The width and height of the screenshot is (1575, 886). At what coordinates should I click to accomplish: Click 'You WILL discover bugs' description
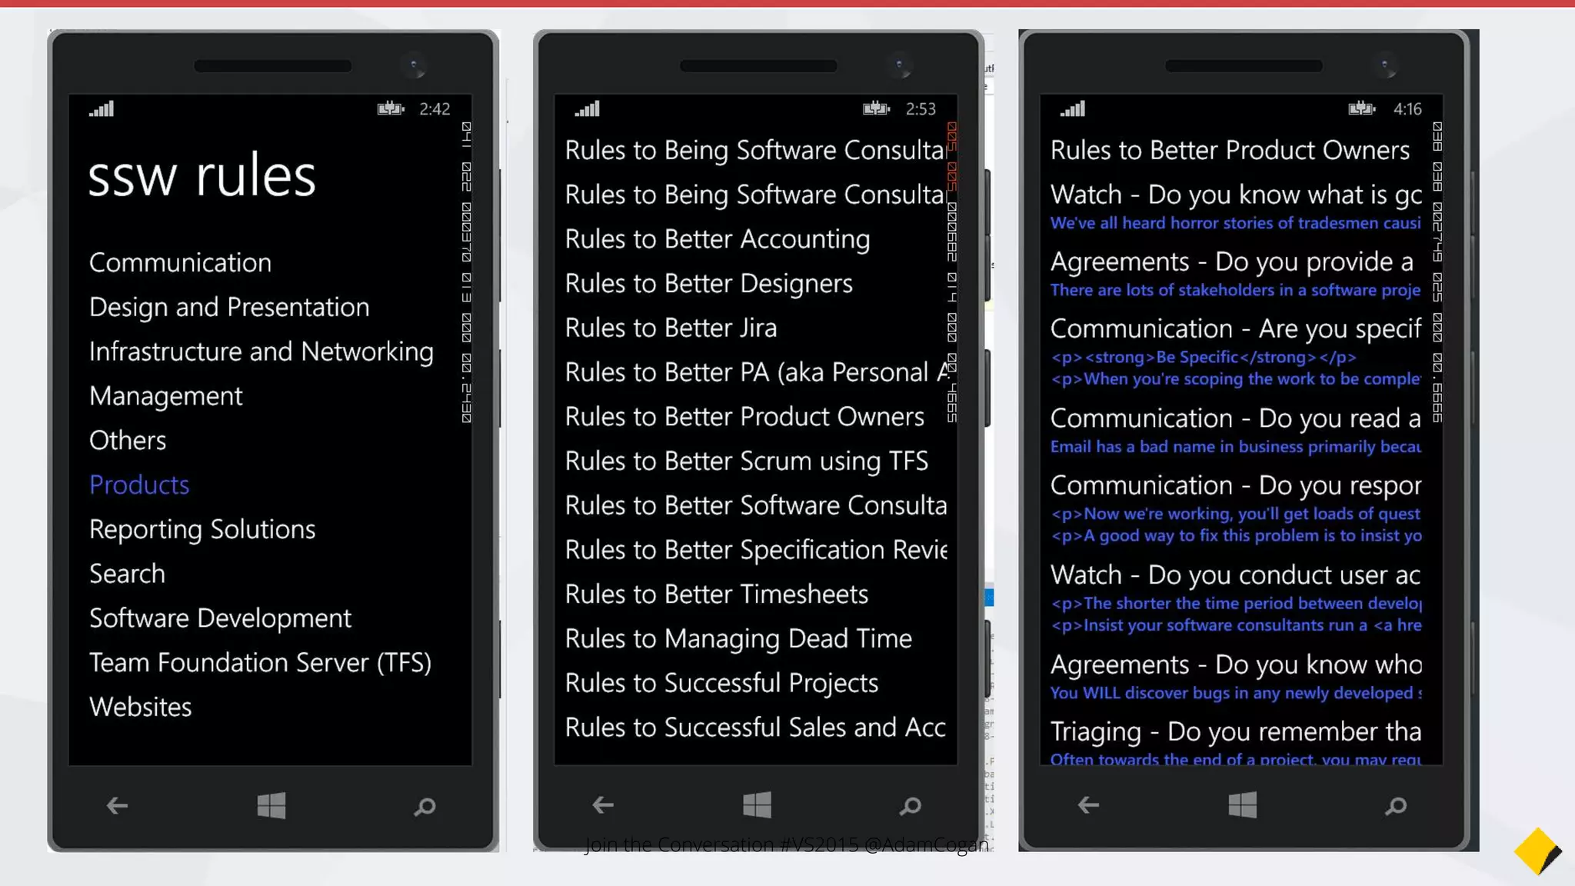(1235, 694)
